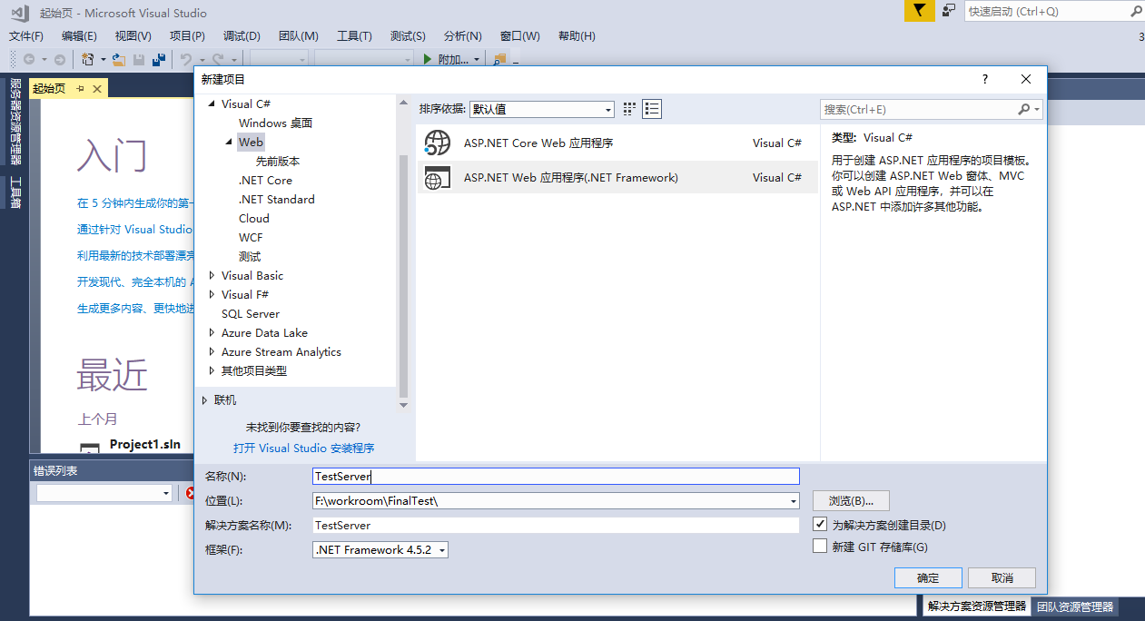Image resolution: width=1145 pixels, height=621 pixels.
Task: Click the save toolbar icon
Action: pyautogui.click(x=139, y=59)
